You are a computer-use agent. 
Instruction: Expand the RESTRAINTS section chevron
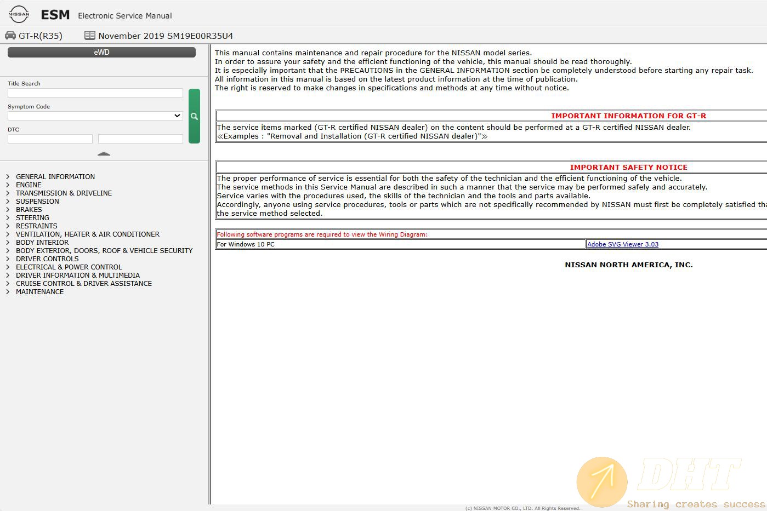click(x=8, y=226)
